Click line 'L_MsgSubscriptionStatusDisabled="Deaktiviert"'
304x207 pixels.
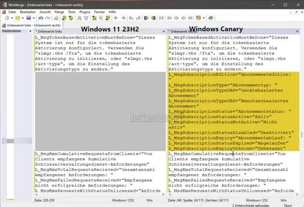tap(231, 133)
